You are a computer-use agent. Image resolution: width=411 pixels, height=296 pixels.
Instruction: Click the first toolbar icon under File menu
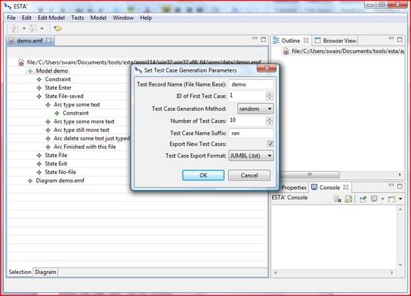pyautogui.click(x=15, y=28)
